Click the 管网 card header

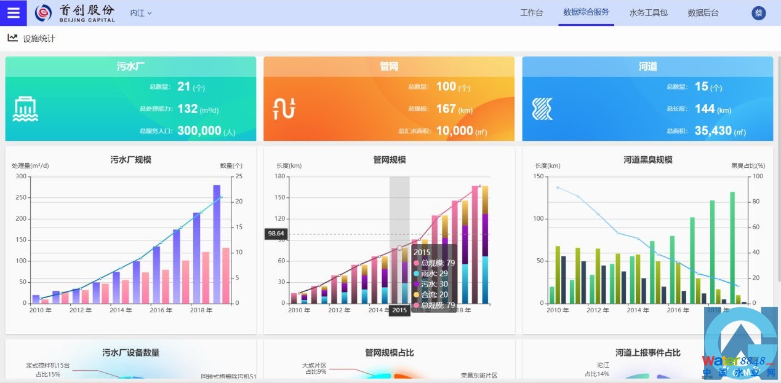pos(389,66)
